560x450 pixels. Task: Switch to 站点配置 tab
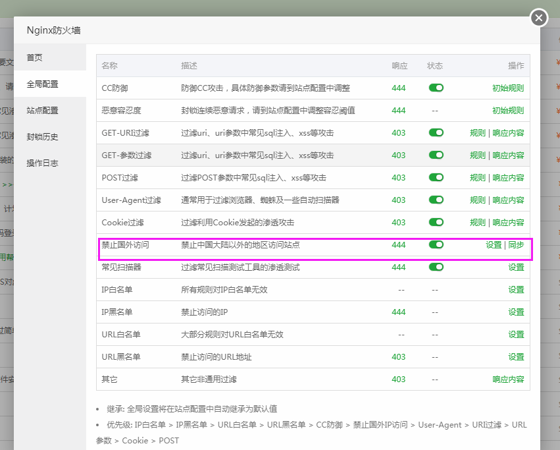(x=50, y=111)
